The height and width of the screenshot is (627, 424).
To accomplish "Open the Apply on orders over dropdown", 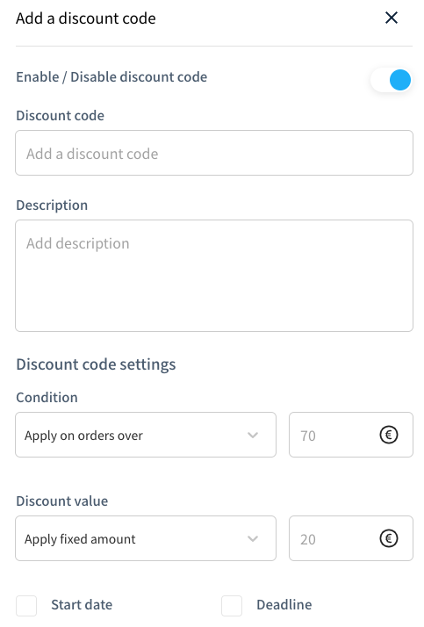I will [146, 435].
